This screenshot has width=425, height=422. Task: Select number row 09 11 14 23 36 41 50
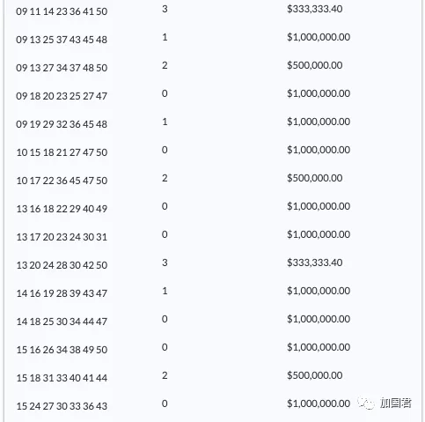(x=62, y=11)
